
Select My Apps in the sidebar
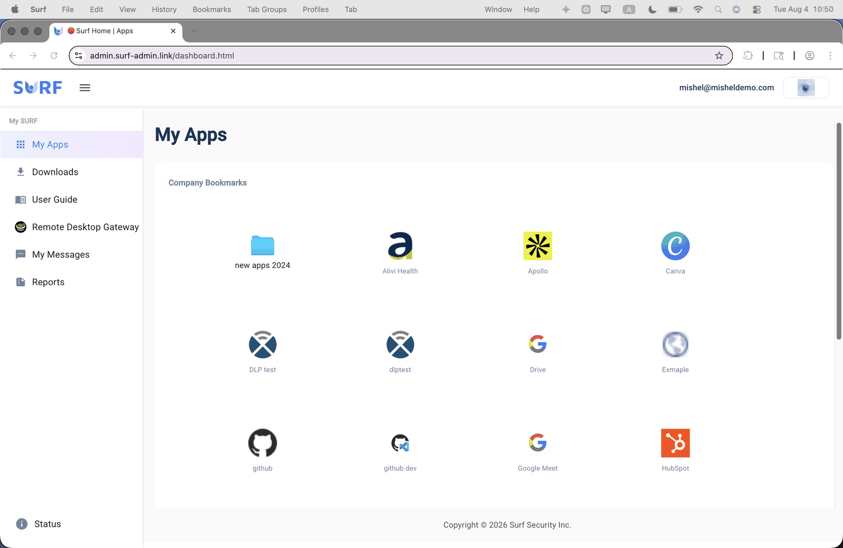[x=72, y=144]
